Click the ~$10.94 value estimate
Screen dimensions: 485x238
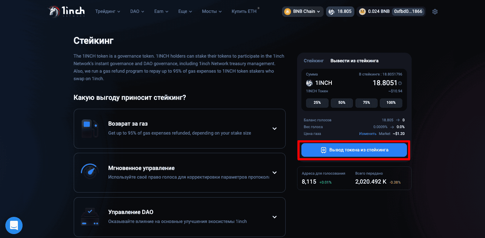pos(395,91)
